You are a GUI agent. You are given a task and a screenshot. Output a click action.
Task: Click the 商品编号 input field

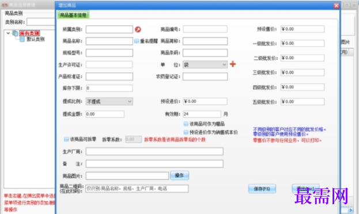[205, 29]
